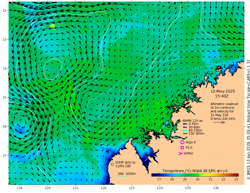Click the latitude axis label -16
Screen dimensions: 250x193
coord(4,126)
